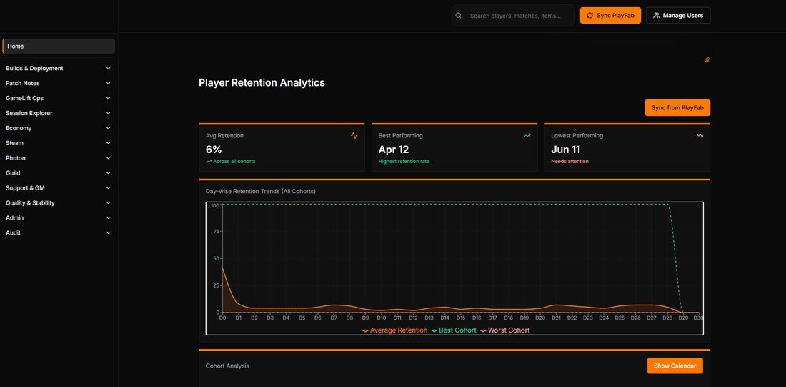Click the Apr 12 best performing value

pos(394,150)
